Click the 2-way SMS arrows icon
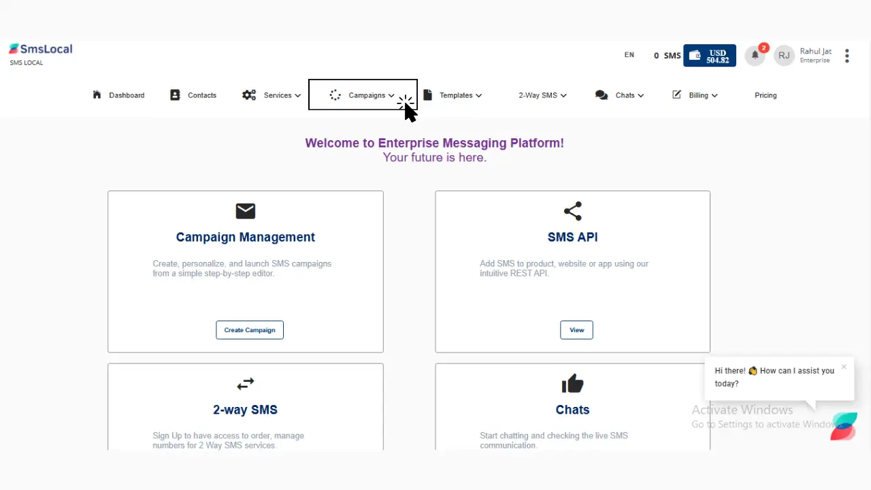 click(246, 385)
